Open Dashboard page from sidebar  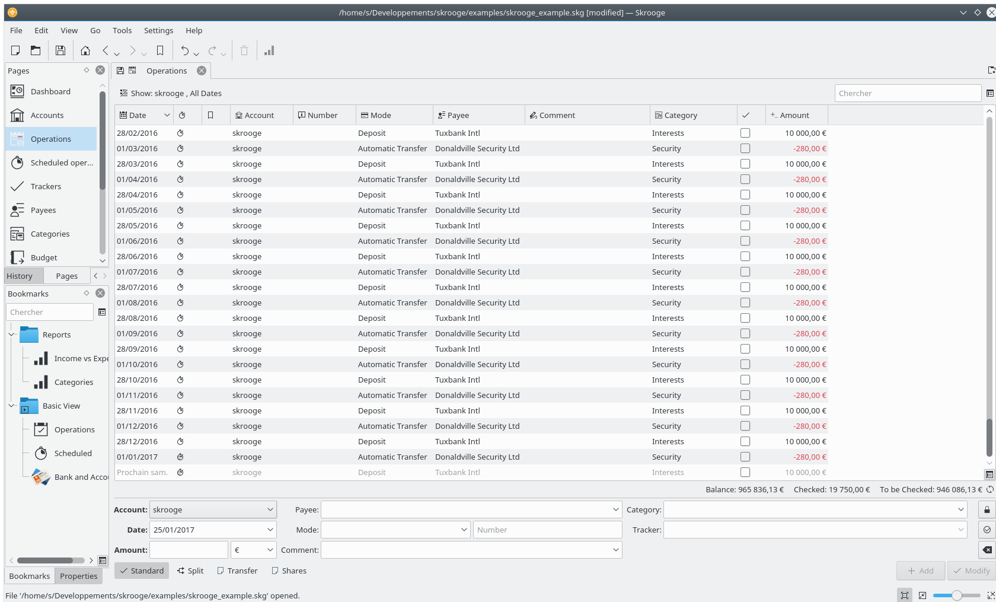50,91
